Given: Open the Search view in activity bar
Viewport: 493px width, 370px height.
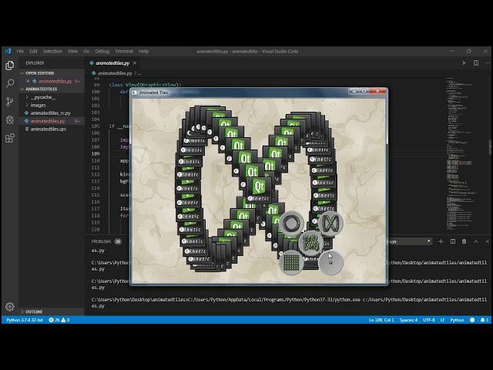Looking at the screenshot, I should (x=10, y=83).
